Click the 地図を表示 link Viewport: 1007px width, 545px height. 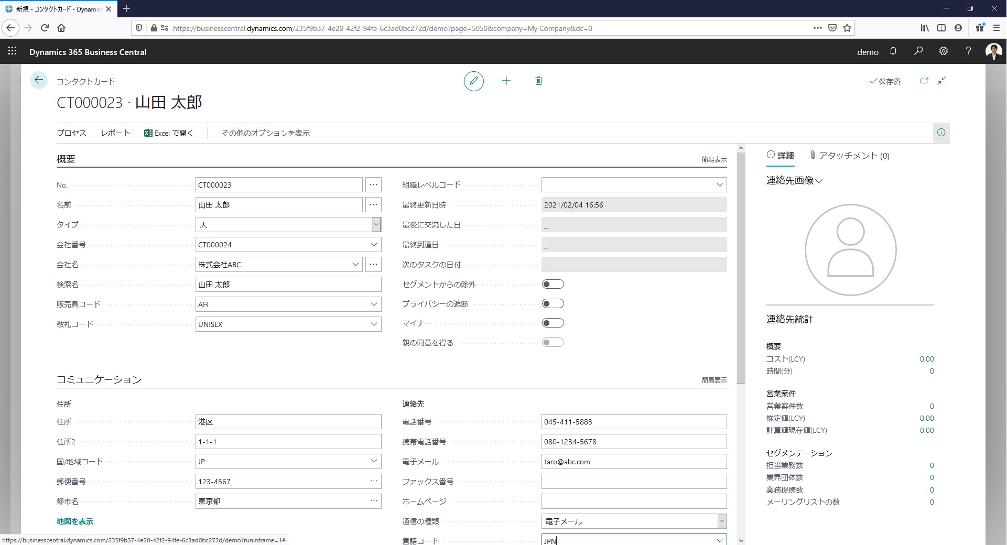click(75, 521)
